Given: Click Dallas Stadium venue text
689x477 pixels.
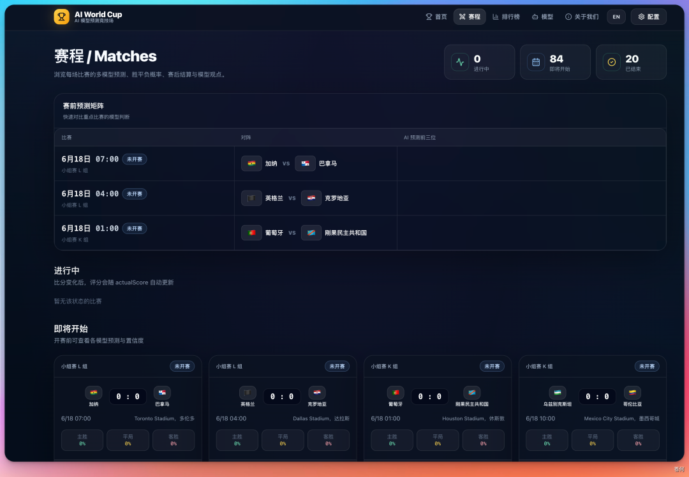Looking at the screenshot, I should pos(321,418).
